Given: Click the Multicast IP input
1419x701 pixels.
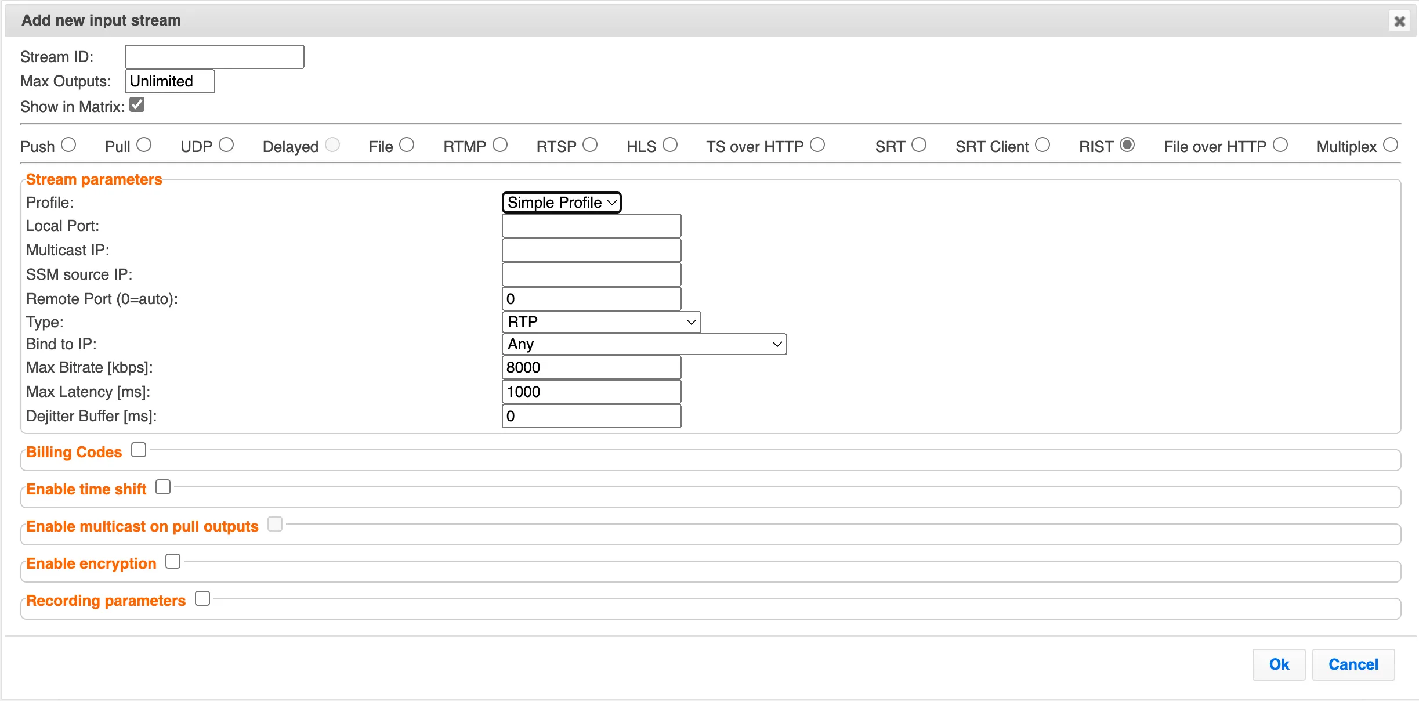Looking at the screenshot, I should click(591, 250).
